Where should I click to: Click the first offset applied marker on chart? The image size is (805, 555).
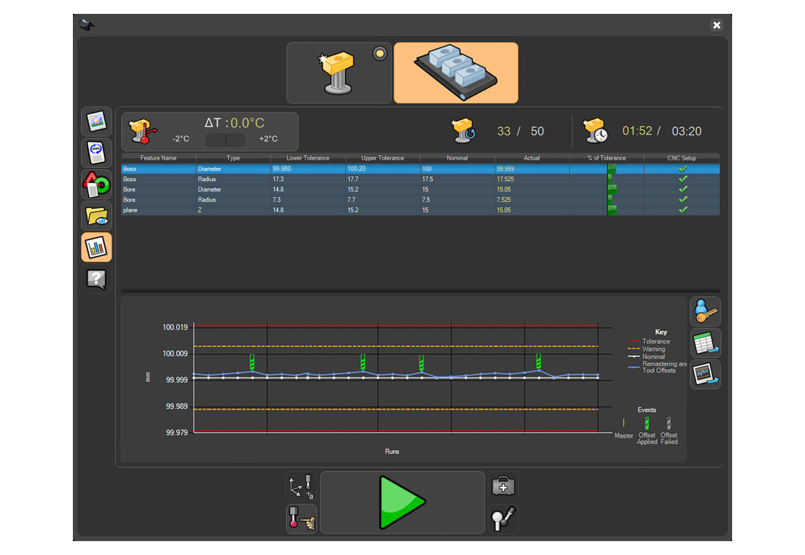click(252, 361)
